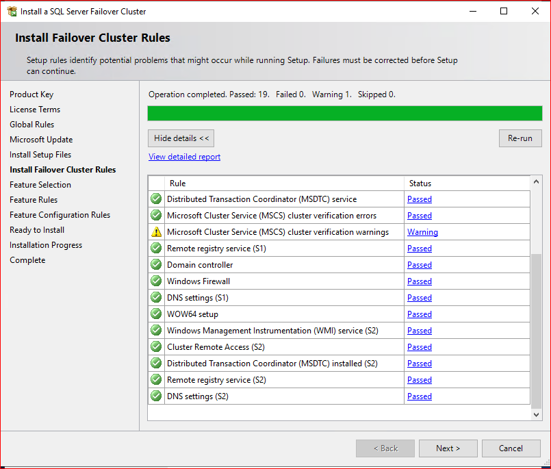Select Complete step in sidebar
Viewport: 551px width, 469px height.
point(27,260)
